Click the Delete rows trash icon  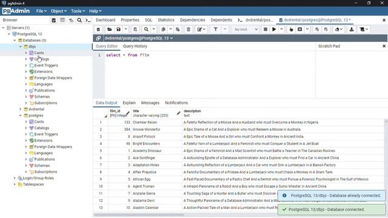(189, 30)
